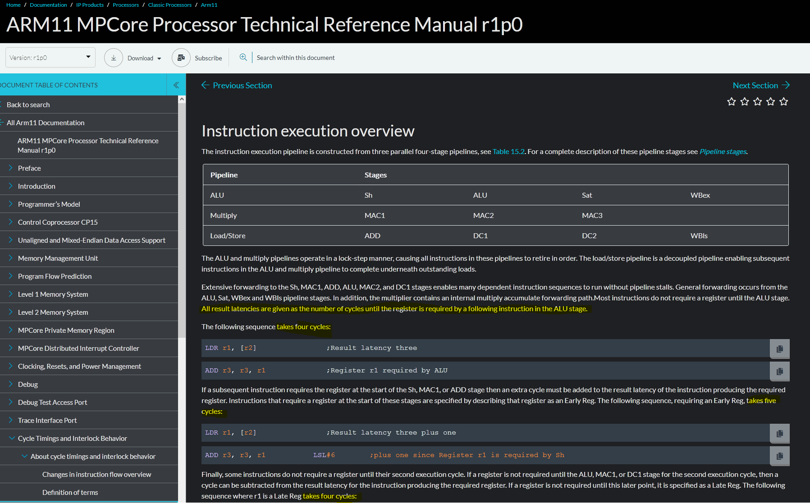Open the Download dropdown arrow
This screenshot has height=503, width=810.
(x=159, y=59)
